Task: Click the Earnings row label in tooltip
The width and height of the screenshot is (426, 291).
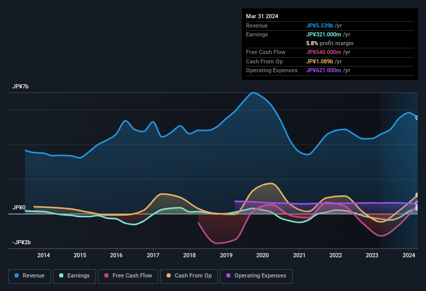Action: (x=257, y=34)
